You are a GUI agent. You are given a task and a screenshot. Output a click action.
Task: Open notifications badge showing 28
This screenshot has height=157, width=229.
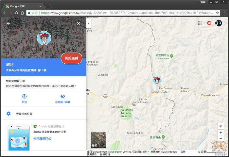click(x=209, y=23)
